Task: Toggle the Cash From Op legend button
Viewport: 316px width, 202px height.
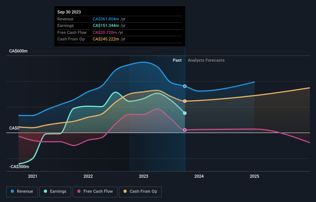Action: (x=140, y=192)
